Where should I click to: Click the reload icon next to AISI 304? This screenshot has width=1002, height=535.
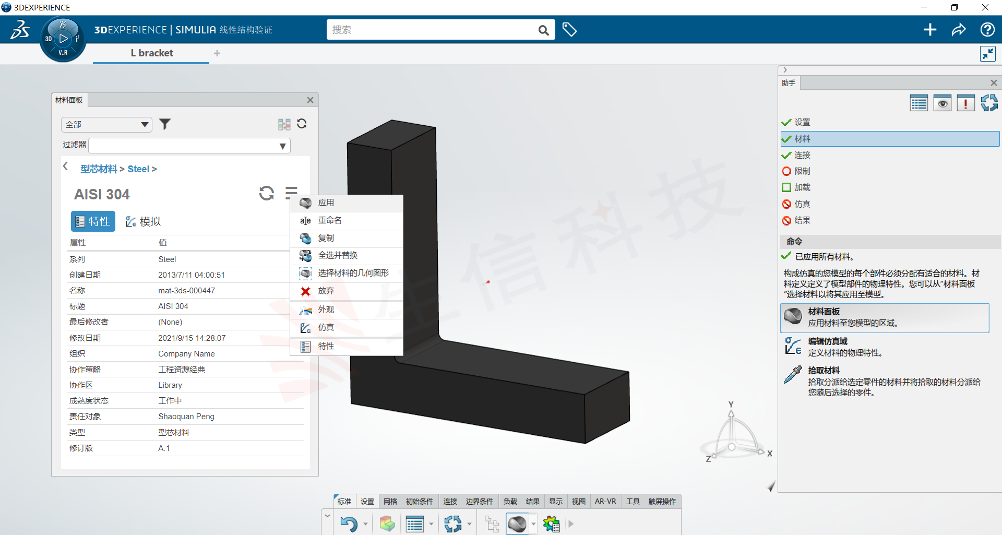pos(267,193)
